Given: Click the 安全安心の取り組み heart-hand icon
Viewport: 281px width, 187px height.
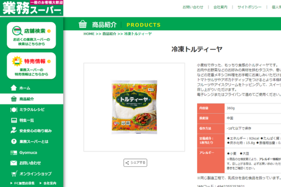Looking at the screenshot, I should pyautogui.click(x=14, y=130).
